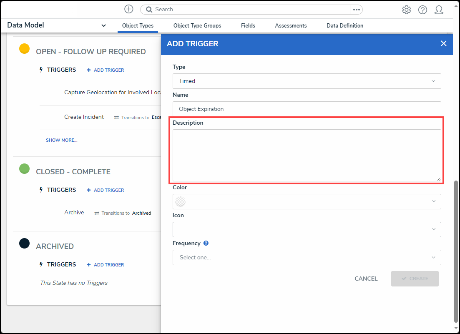Screen dimensions: 460x334
Task: Open the user profile icon
Action: (439, 10)
